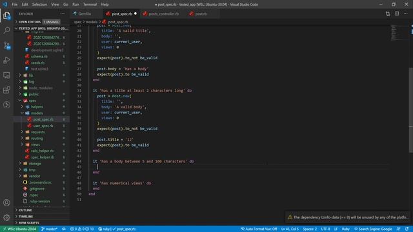Click the activity bar icon below Extensions
The image size is (413, 232).
6,105
